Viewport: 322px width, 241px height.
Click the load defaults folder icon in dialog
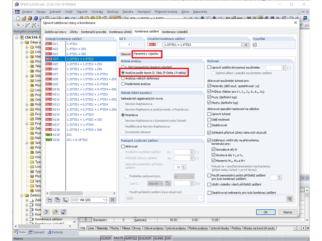[x=55, y=212]
